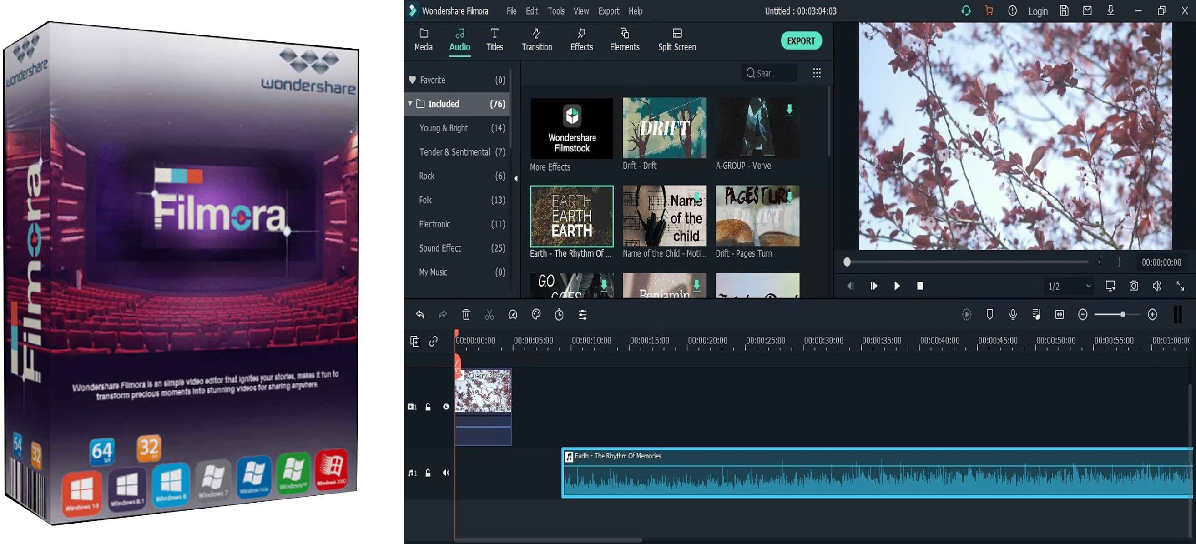Viewport: 1196px width, 544px height.
Task: Switch to the Media tab
Action: [424, 40]
